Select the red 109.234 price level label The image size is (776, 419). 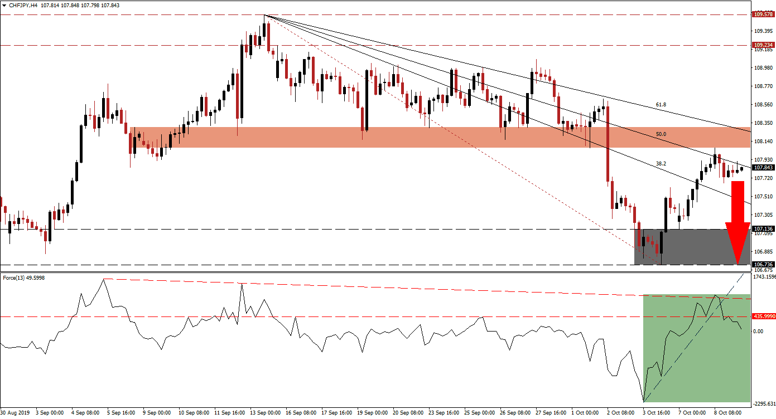tap(763, 45)
